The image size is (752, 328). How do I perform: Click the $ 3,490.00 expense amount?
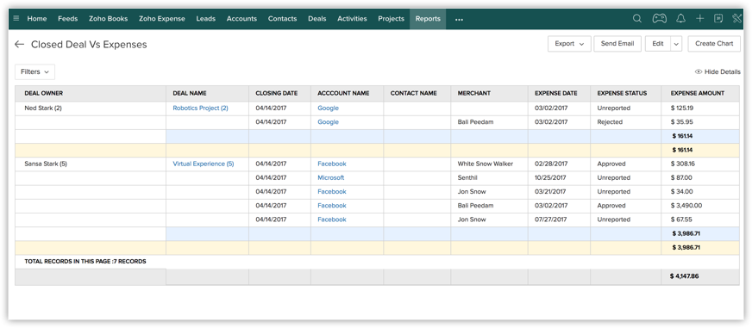point(686,206)
